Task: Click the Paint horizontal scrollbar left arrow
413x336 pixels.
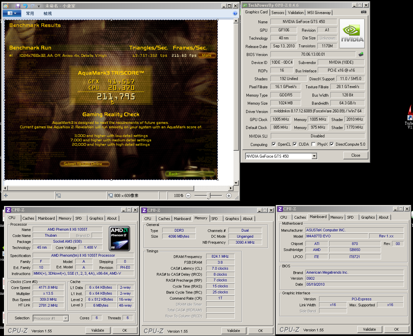Action: (x=5, y=188)
